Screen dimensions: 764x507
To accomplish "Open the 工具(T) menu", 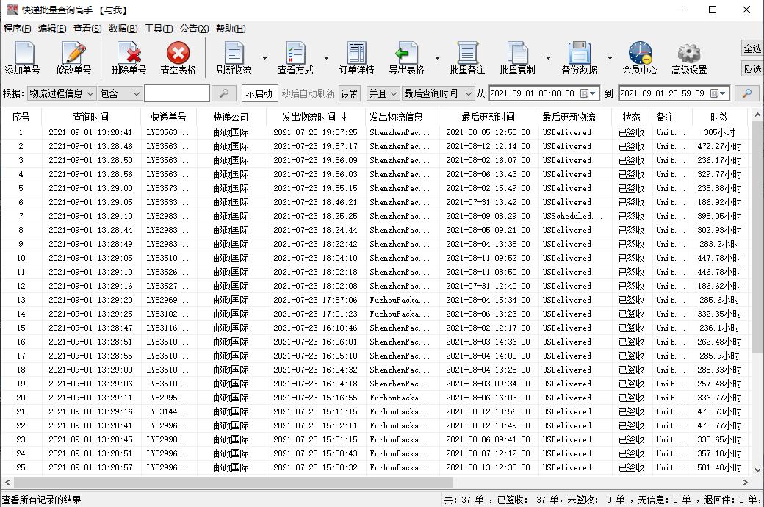I will coord(158,29).
